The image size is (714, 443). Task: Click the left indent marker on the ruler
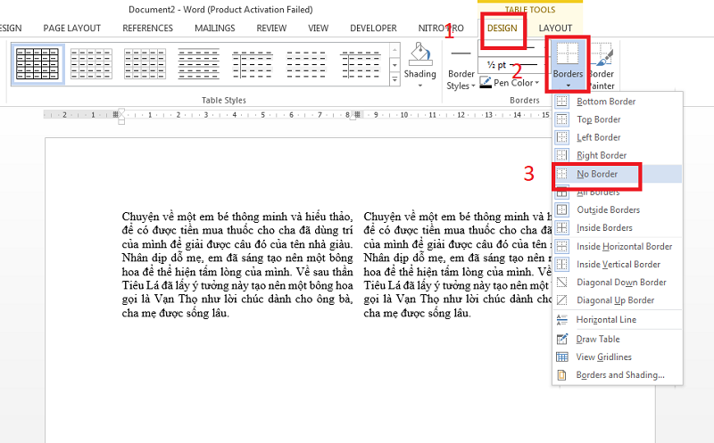pyautogui.click(x=121, y=118)
